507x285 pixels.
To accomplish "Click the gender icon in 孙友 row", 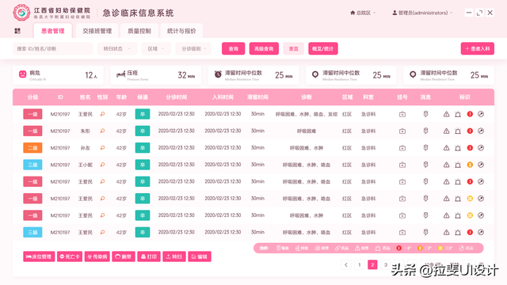I will [102, 148].
